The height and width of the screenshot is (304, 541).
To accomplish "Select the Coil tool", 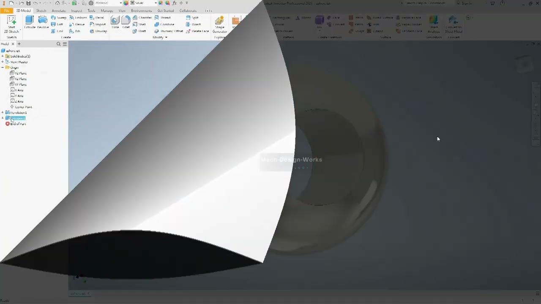I will tap(57, 31).
